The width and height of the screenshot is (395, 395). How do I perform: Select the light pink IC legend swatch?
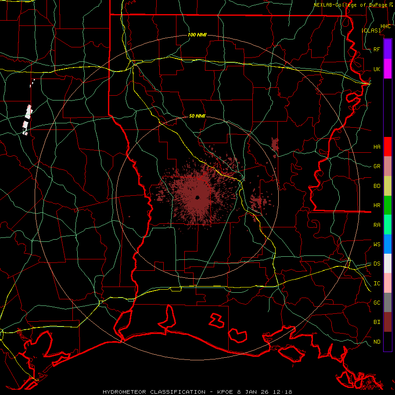pos(388,283)
